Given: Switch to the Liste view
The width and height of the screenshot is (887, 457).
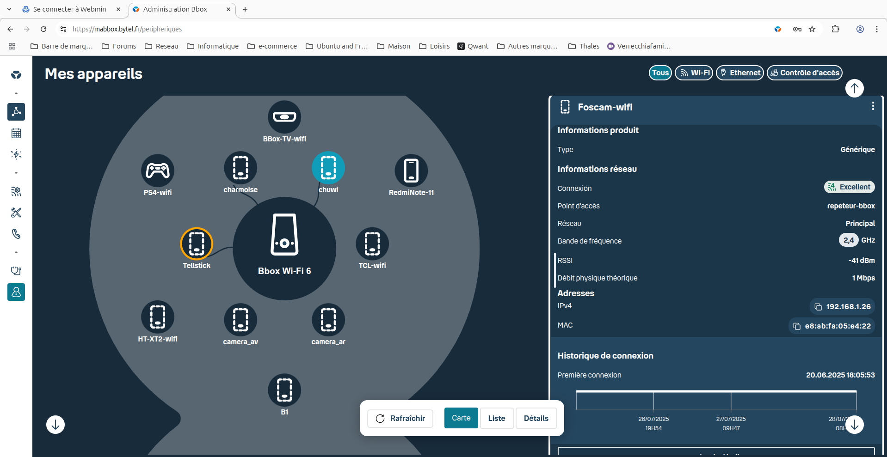Looking at the screenshot, I should [x=497, y=418].
